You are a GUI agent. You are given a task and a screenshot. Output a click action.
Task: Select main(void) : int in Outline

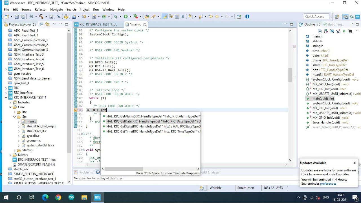point(323,99)
